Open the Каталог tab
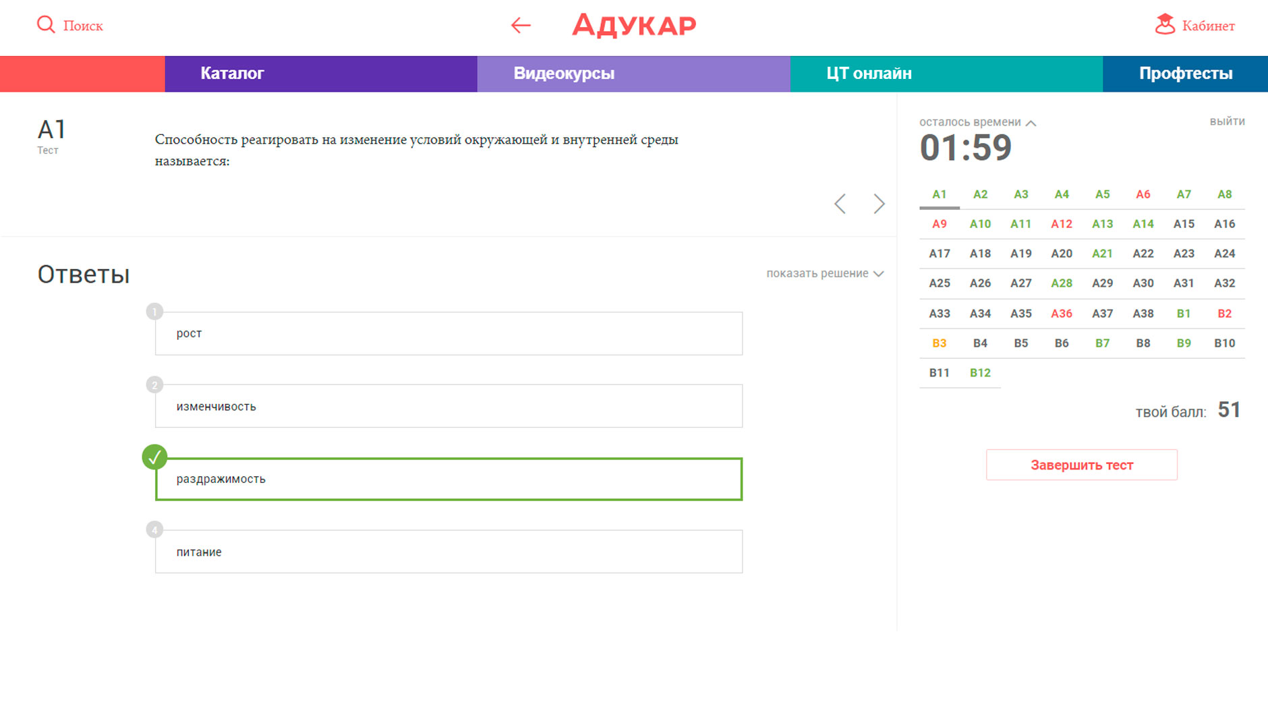1268x715 pixels. point(232,74)
